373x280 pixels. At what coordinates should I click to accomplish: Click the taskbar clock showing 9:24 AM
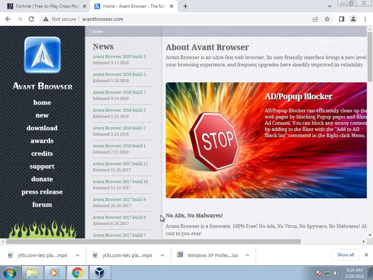pyautogui.click(x=354, y=273)
